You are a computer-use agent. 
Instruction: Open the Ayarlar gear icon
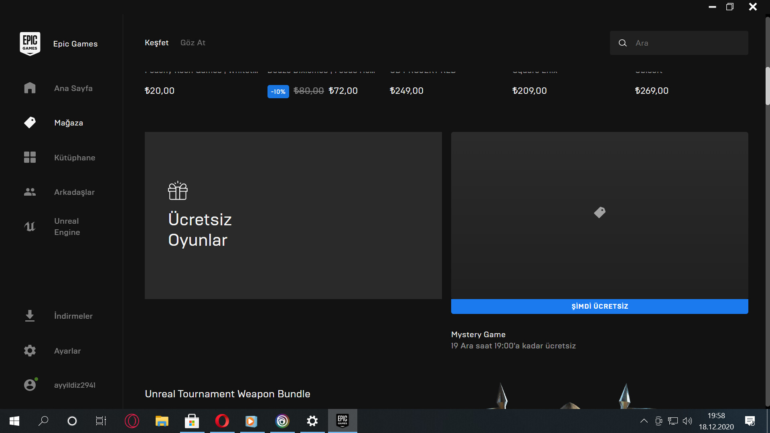pyautogui.click(x=30, y=351)
